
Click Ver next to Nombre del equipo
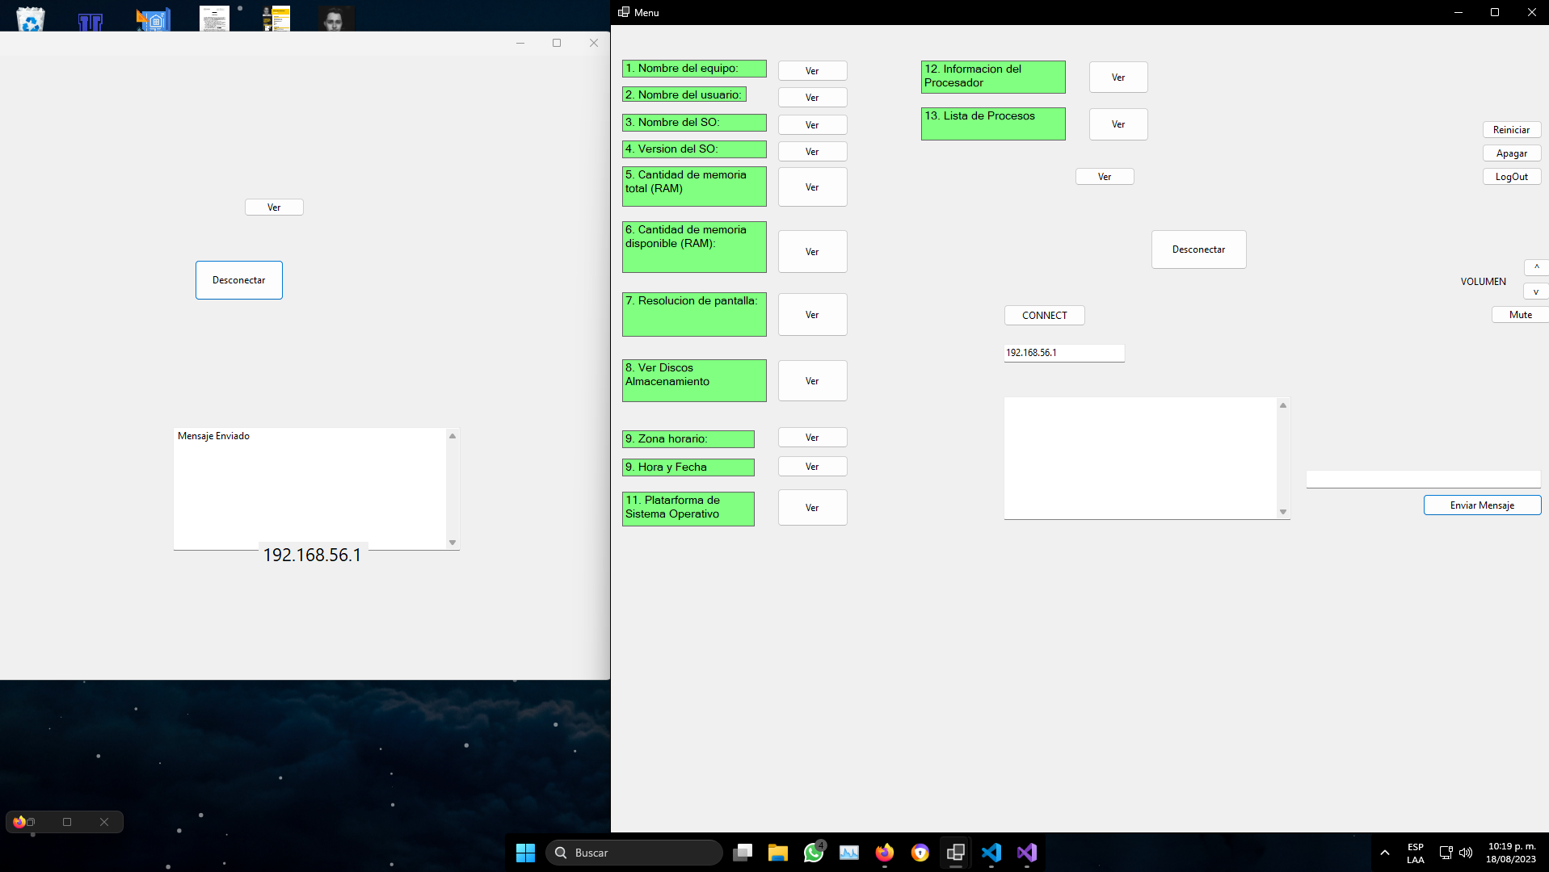pos(812,71)
